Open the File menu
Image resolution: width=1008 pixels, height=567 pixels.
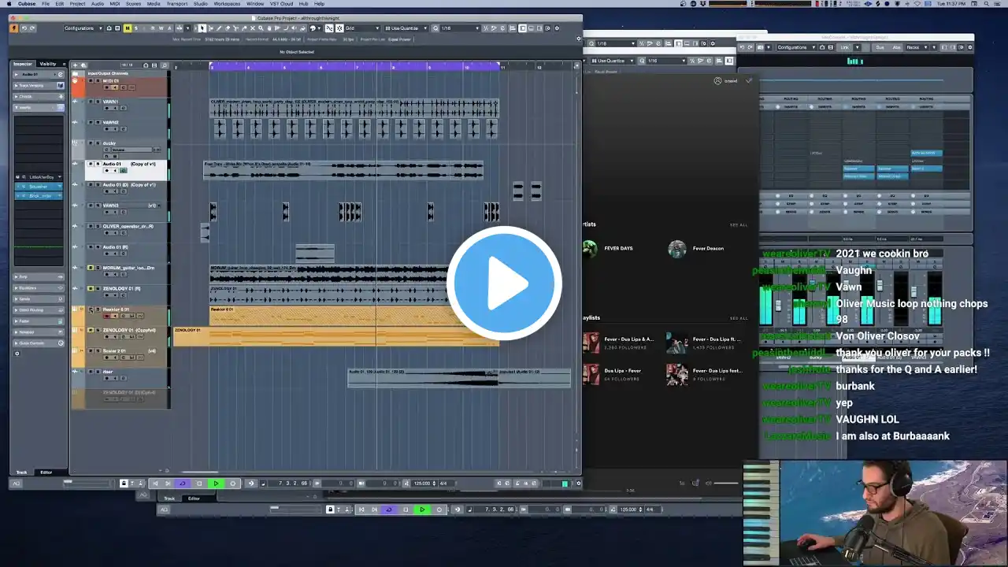pyautogui.click(x=46, y=4)
